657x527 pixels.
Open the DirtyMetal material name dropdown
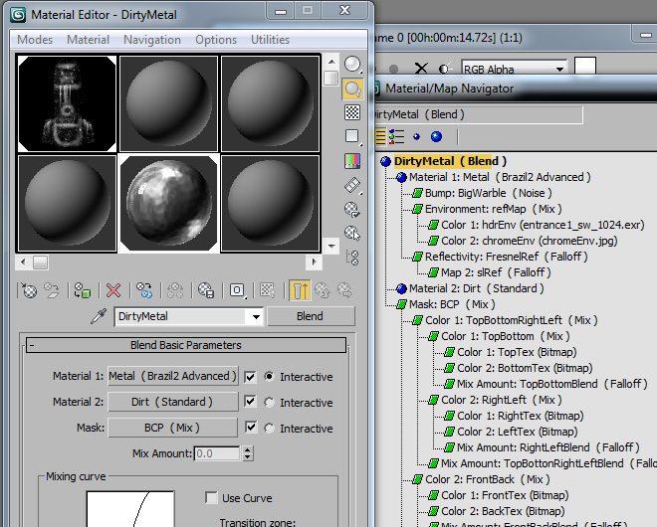256,317
